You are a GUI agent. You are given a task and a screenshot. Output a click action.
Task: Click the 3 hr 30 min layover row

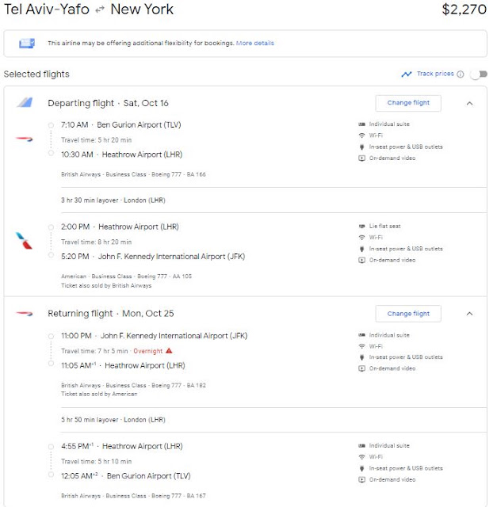point(273,200)
